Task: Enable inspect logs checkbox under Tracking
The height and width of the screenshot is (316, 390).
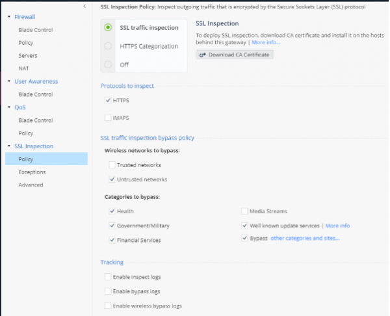Action: click(x=108, y=277)
